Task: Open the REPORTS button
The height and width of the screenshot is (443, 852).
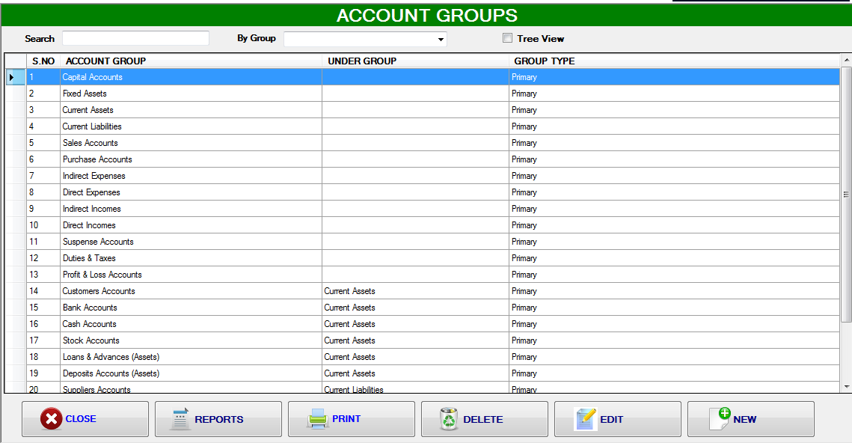Action: [x=218, y=418]
